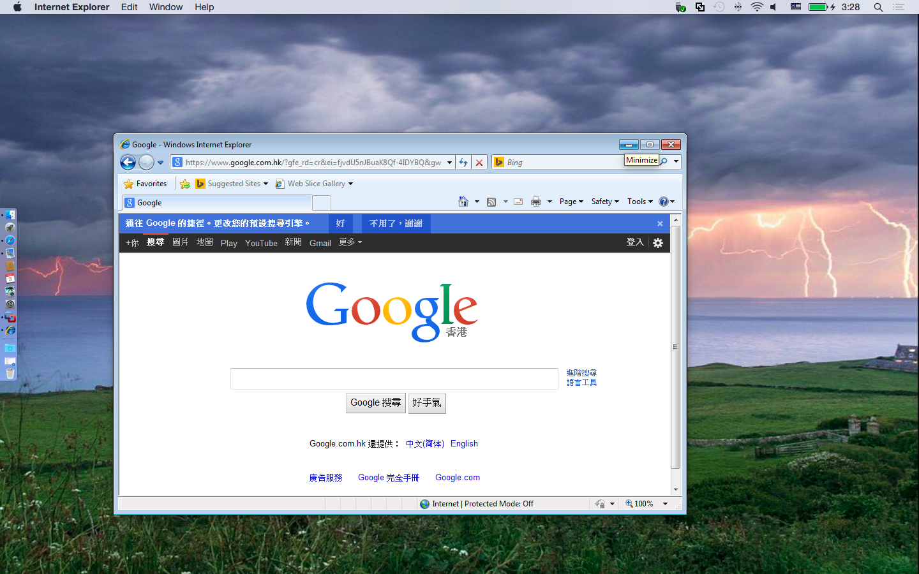Click the Wi-Fi icon in menu bar

(757, 7)
